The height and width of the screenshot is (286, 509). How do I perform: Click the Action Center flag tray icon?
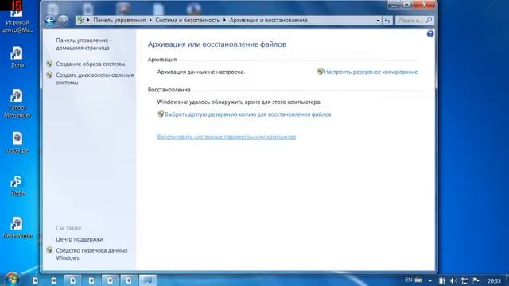pyautogui.click(x=476, y=280)
